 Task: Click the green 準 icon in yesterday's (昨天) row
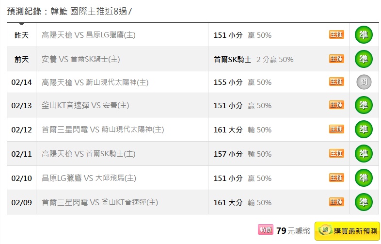(364, 35)
